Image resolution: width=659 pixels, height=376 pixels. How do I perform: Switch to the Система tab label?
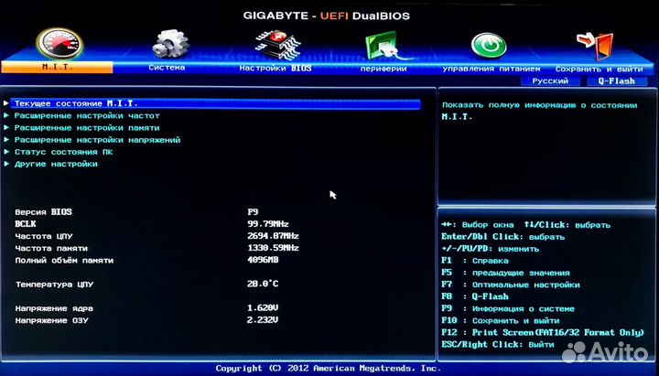[x=167, y=68]
